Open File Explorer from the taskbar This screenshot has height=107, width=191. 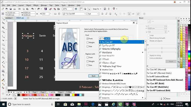click(x=79, y=104)
